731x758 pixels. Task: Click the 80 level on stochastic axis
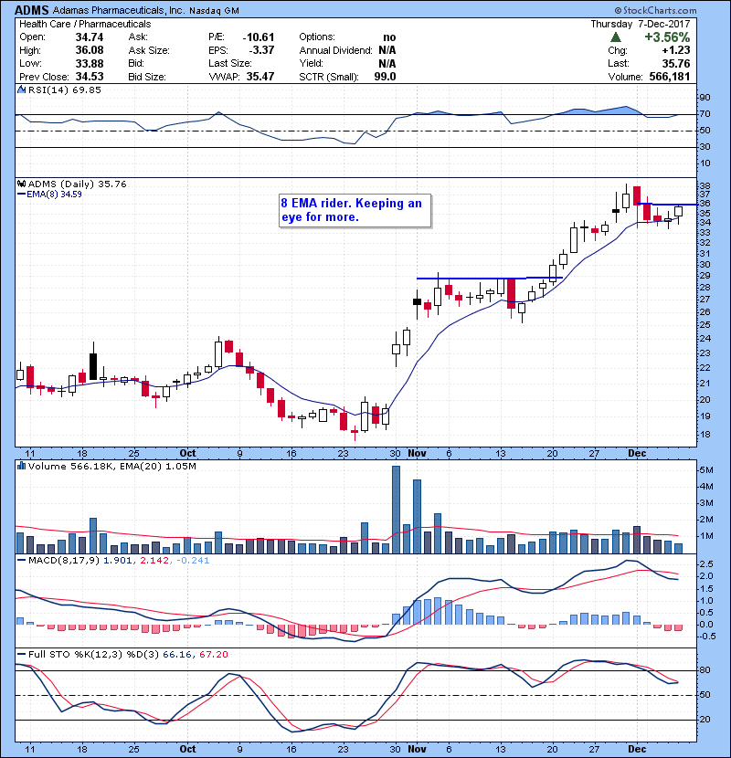(x=705, y=670)
